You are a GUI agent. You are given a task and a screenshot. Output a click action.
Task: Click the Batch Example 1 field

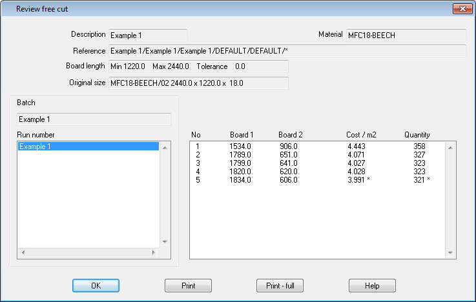click(x=94, y=119)
